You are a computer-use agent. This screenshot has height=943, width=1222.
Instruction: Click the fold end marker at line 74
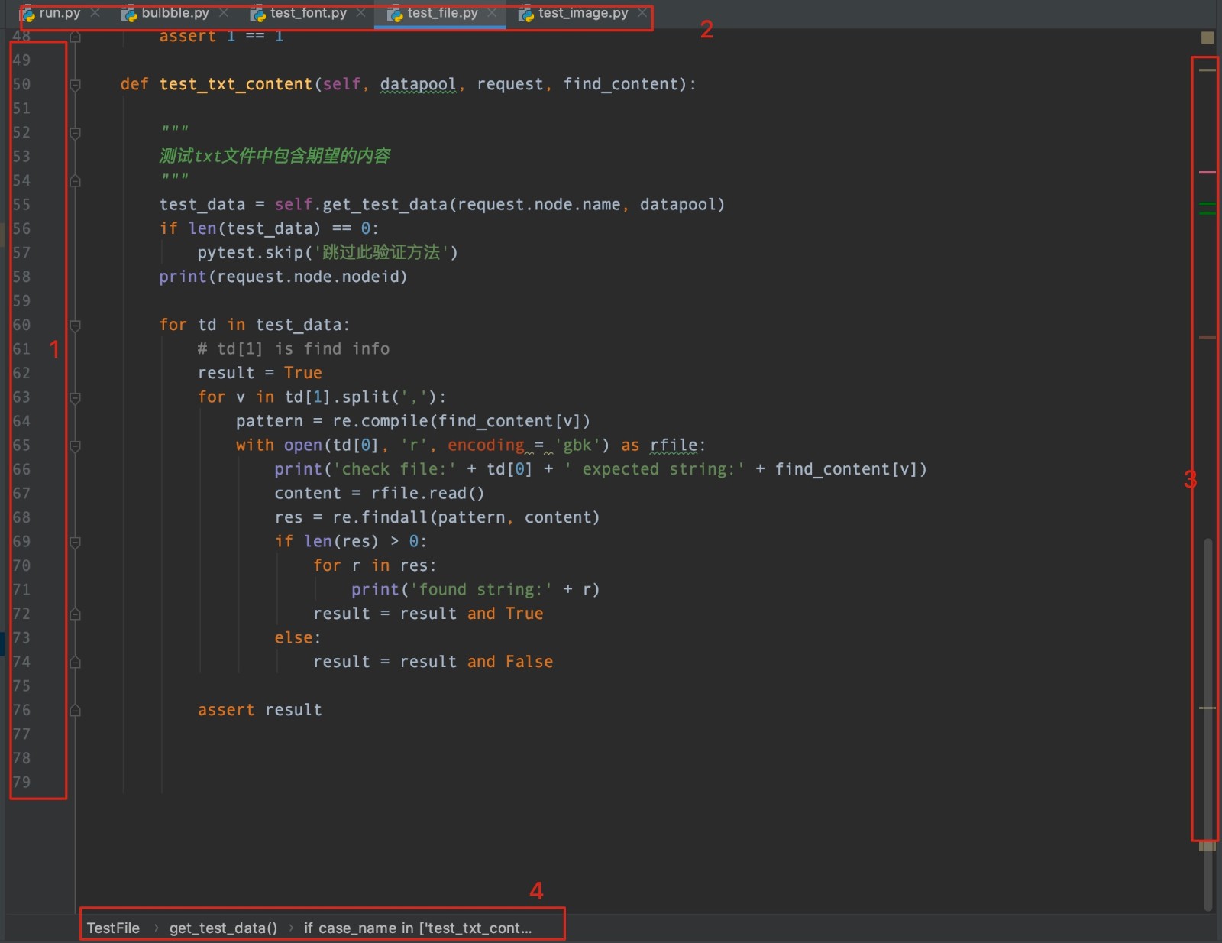click(75, 662)
